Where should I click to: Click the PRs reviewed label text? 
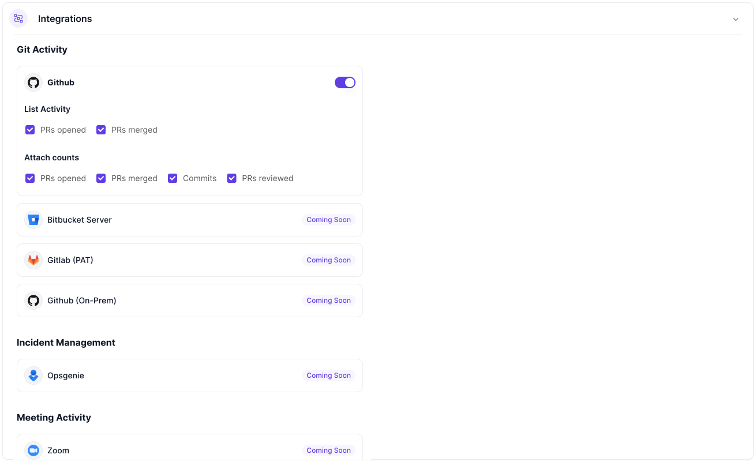click(268, 178)
